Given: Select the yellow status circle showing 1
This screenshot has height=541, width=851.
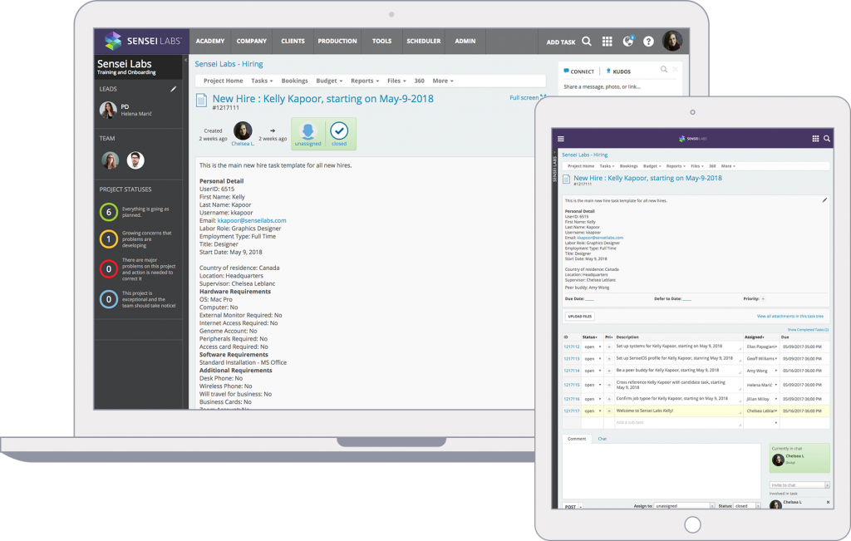Looking at the screenshot, I should (109, 239).
